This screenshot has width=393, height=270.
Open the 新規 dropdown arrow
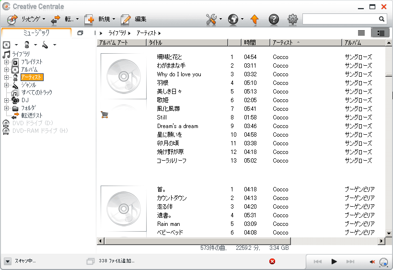(x=114, y=19)
